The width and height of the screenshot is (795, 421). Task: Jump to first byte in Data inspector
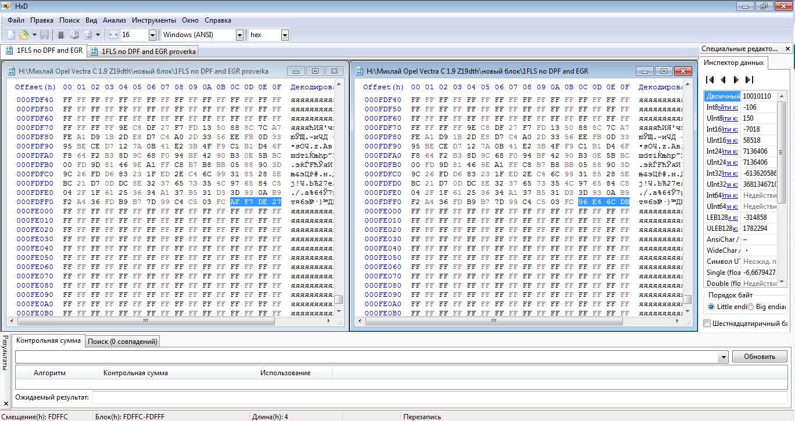(x=710, y=79)
